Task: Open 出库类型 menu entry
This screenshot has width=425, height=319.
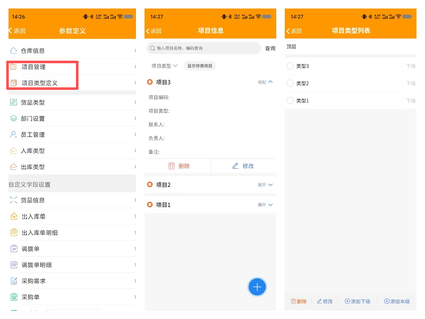Action: tap(72, 167)
